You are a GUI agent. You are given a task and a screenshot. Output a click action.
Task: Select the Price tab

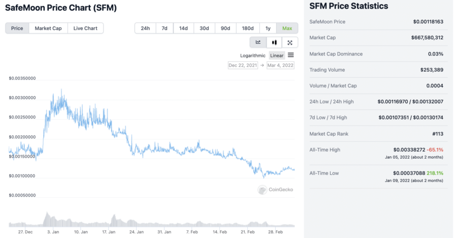coord(17,28)
